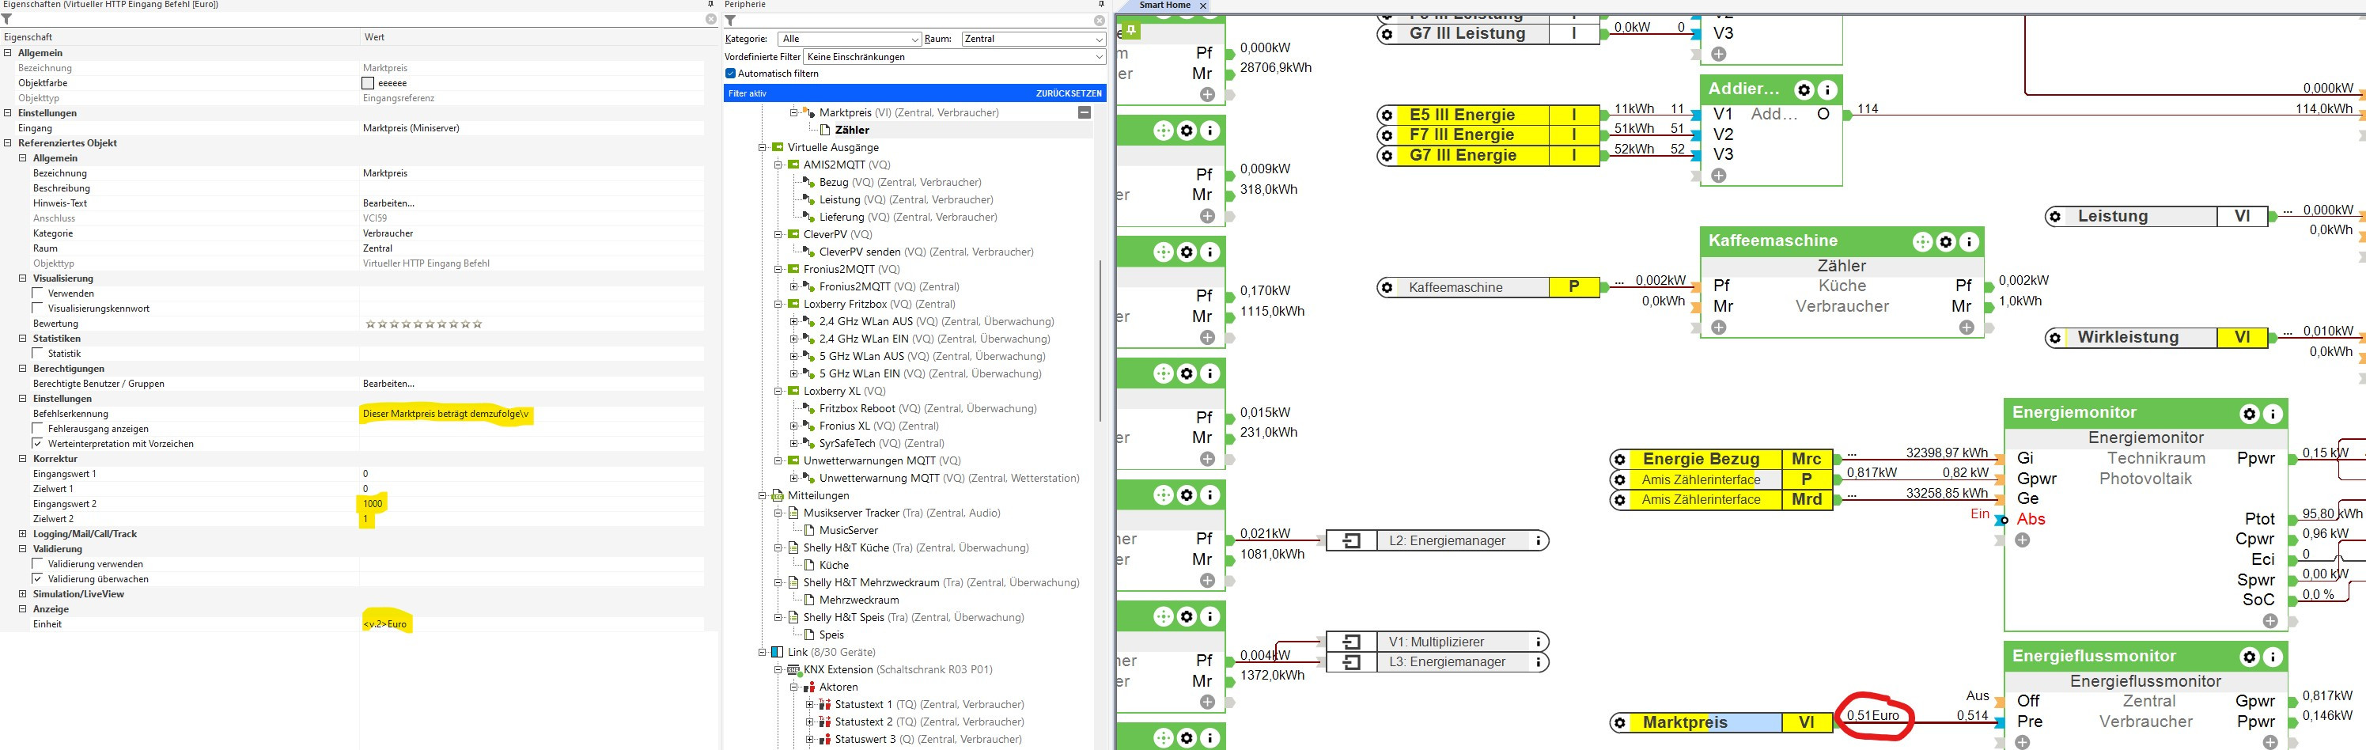Pick the Objektfarbe color swatch
Screen dimensions: 2366x750
click(367, 83)
